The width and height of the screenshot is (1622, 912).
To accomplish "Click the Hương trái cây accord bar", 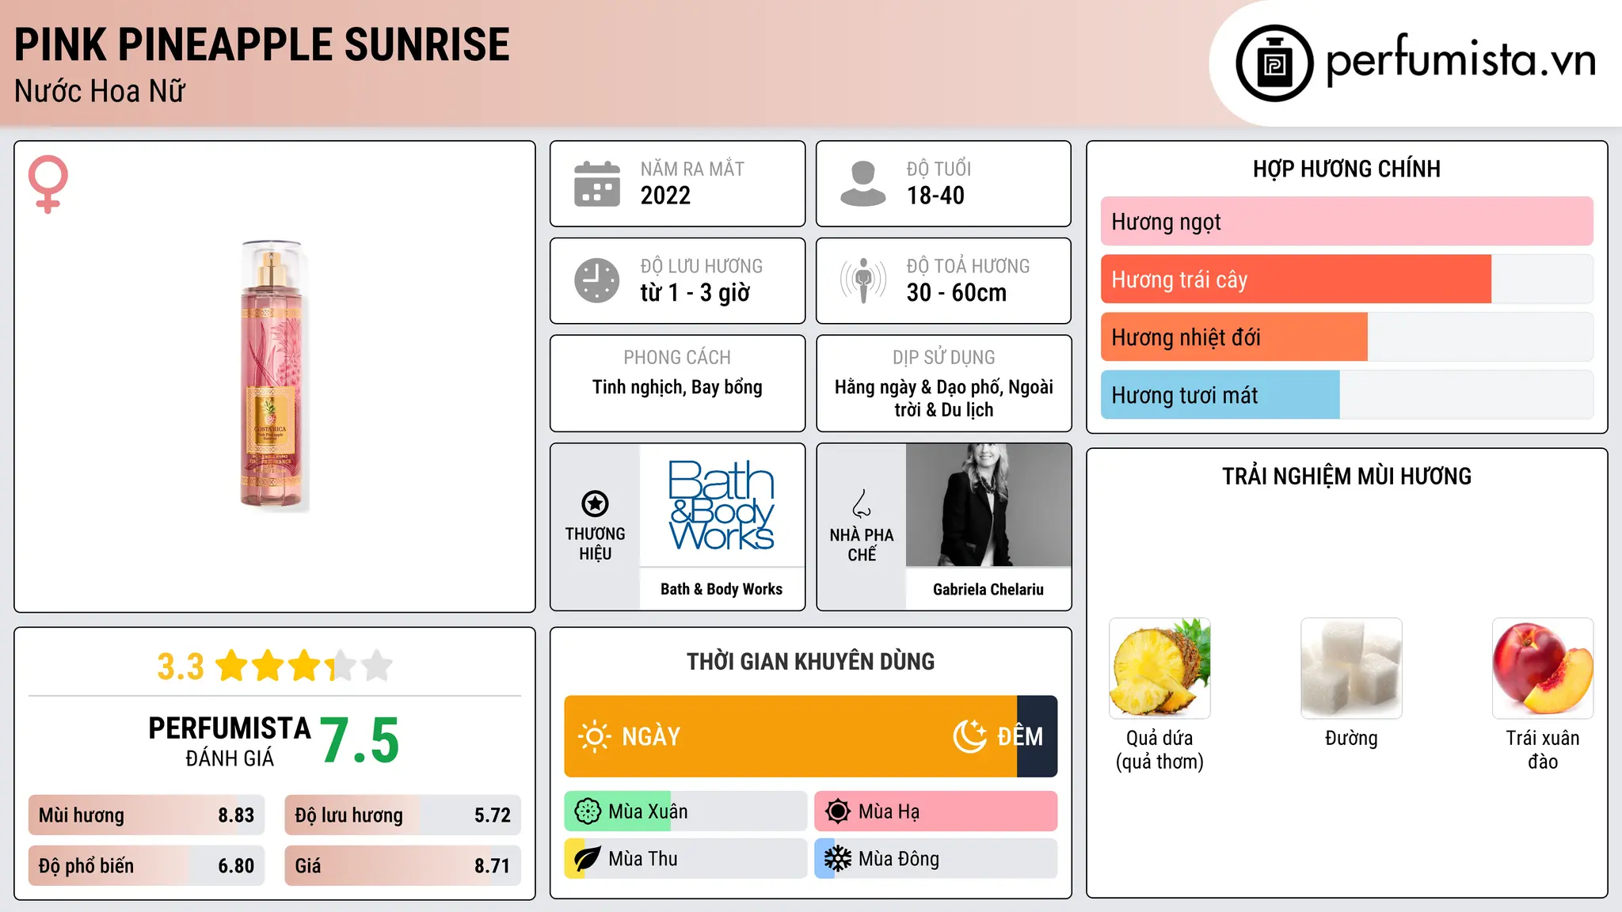I will pos(1346,279).
